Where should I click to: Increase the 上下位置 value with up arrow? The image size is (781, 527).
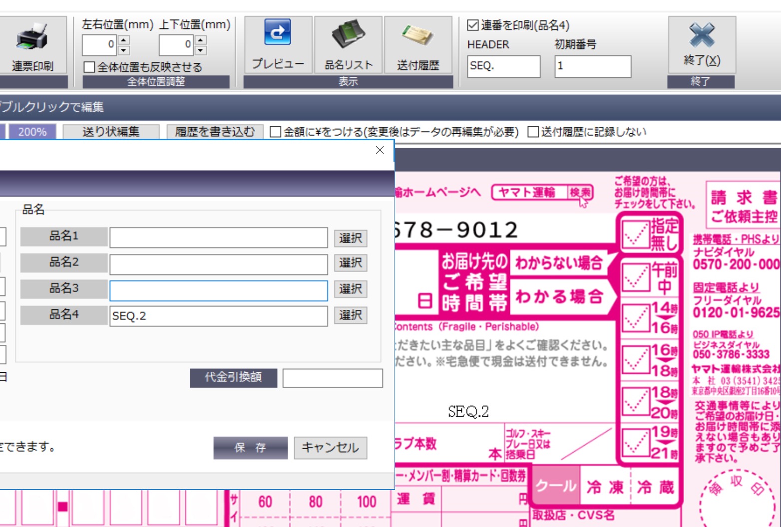tap(201, 40)
